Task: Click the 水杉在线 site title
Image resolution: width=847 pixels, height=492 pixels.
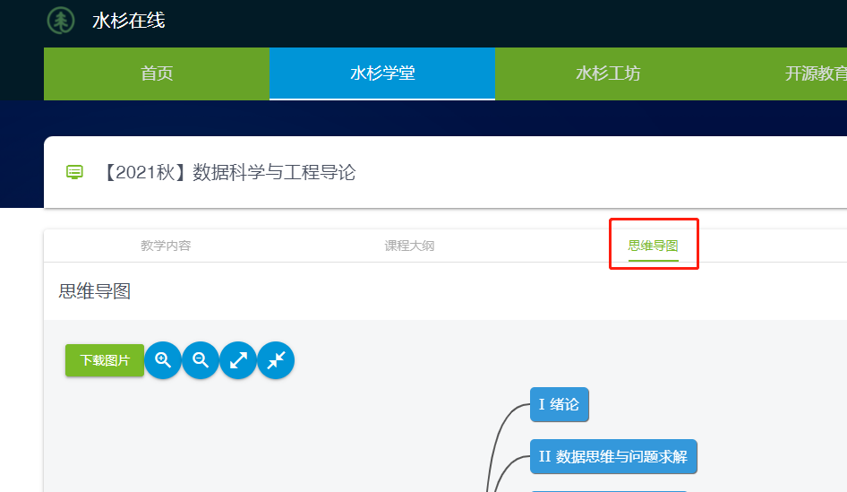Action: (129, 21)
